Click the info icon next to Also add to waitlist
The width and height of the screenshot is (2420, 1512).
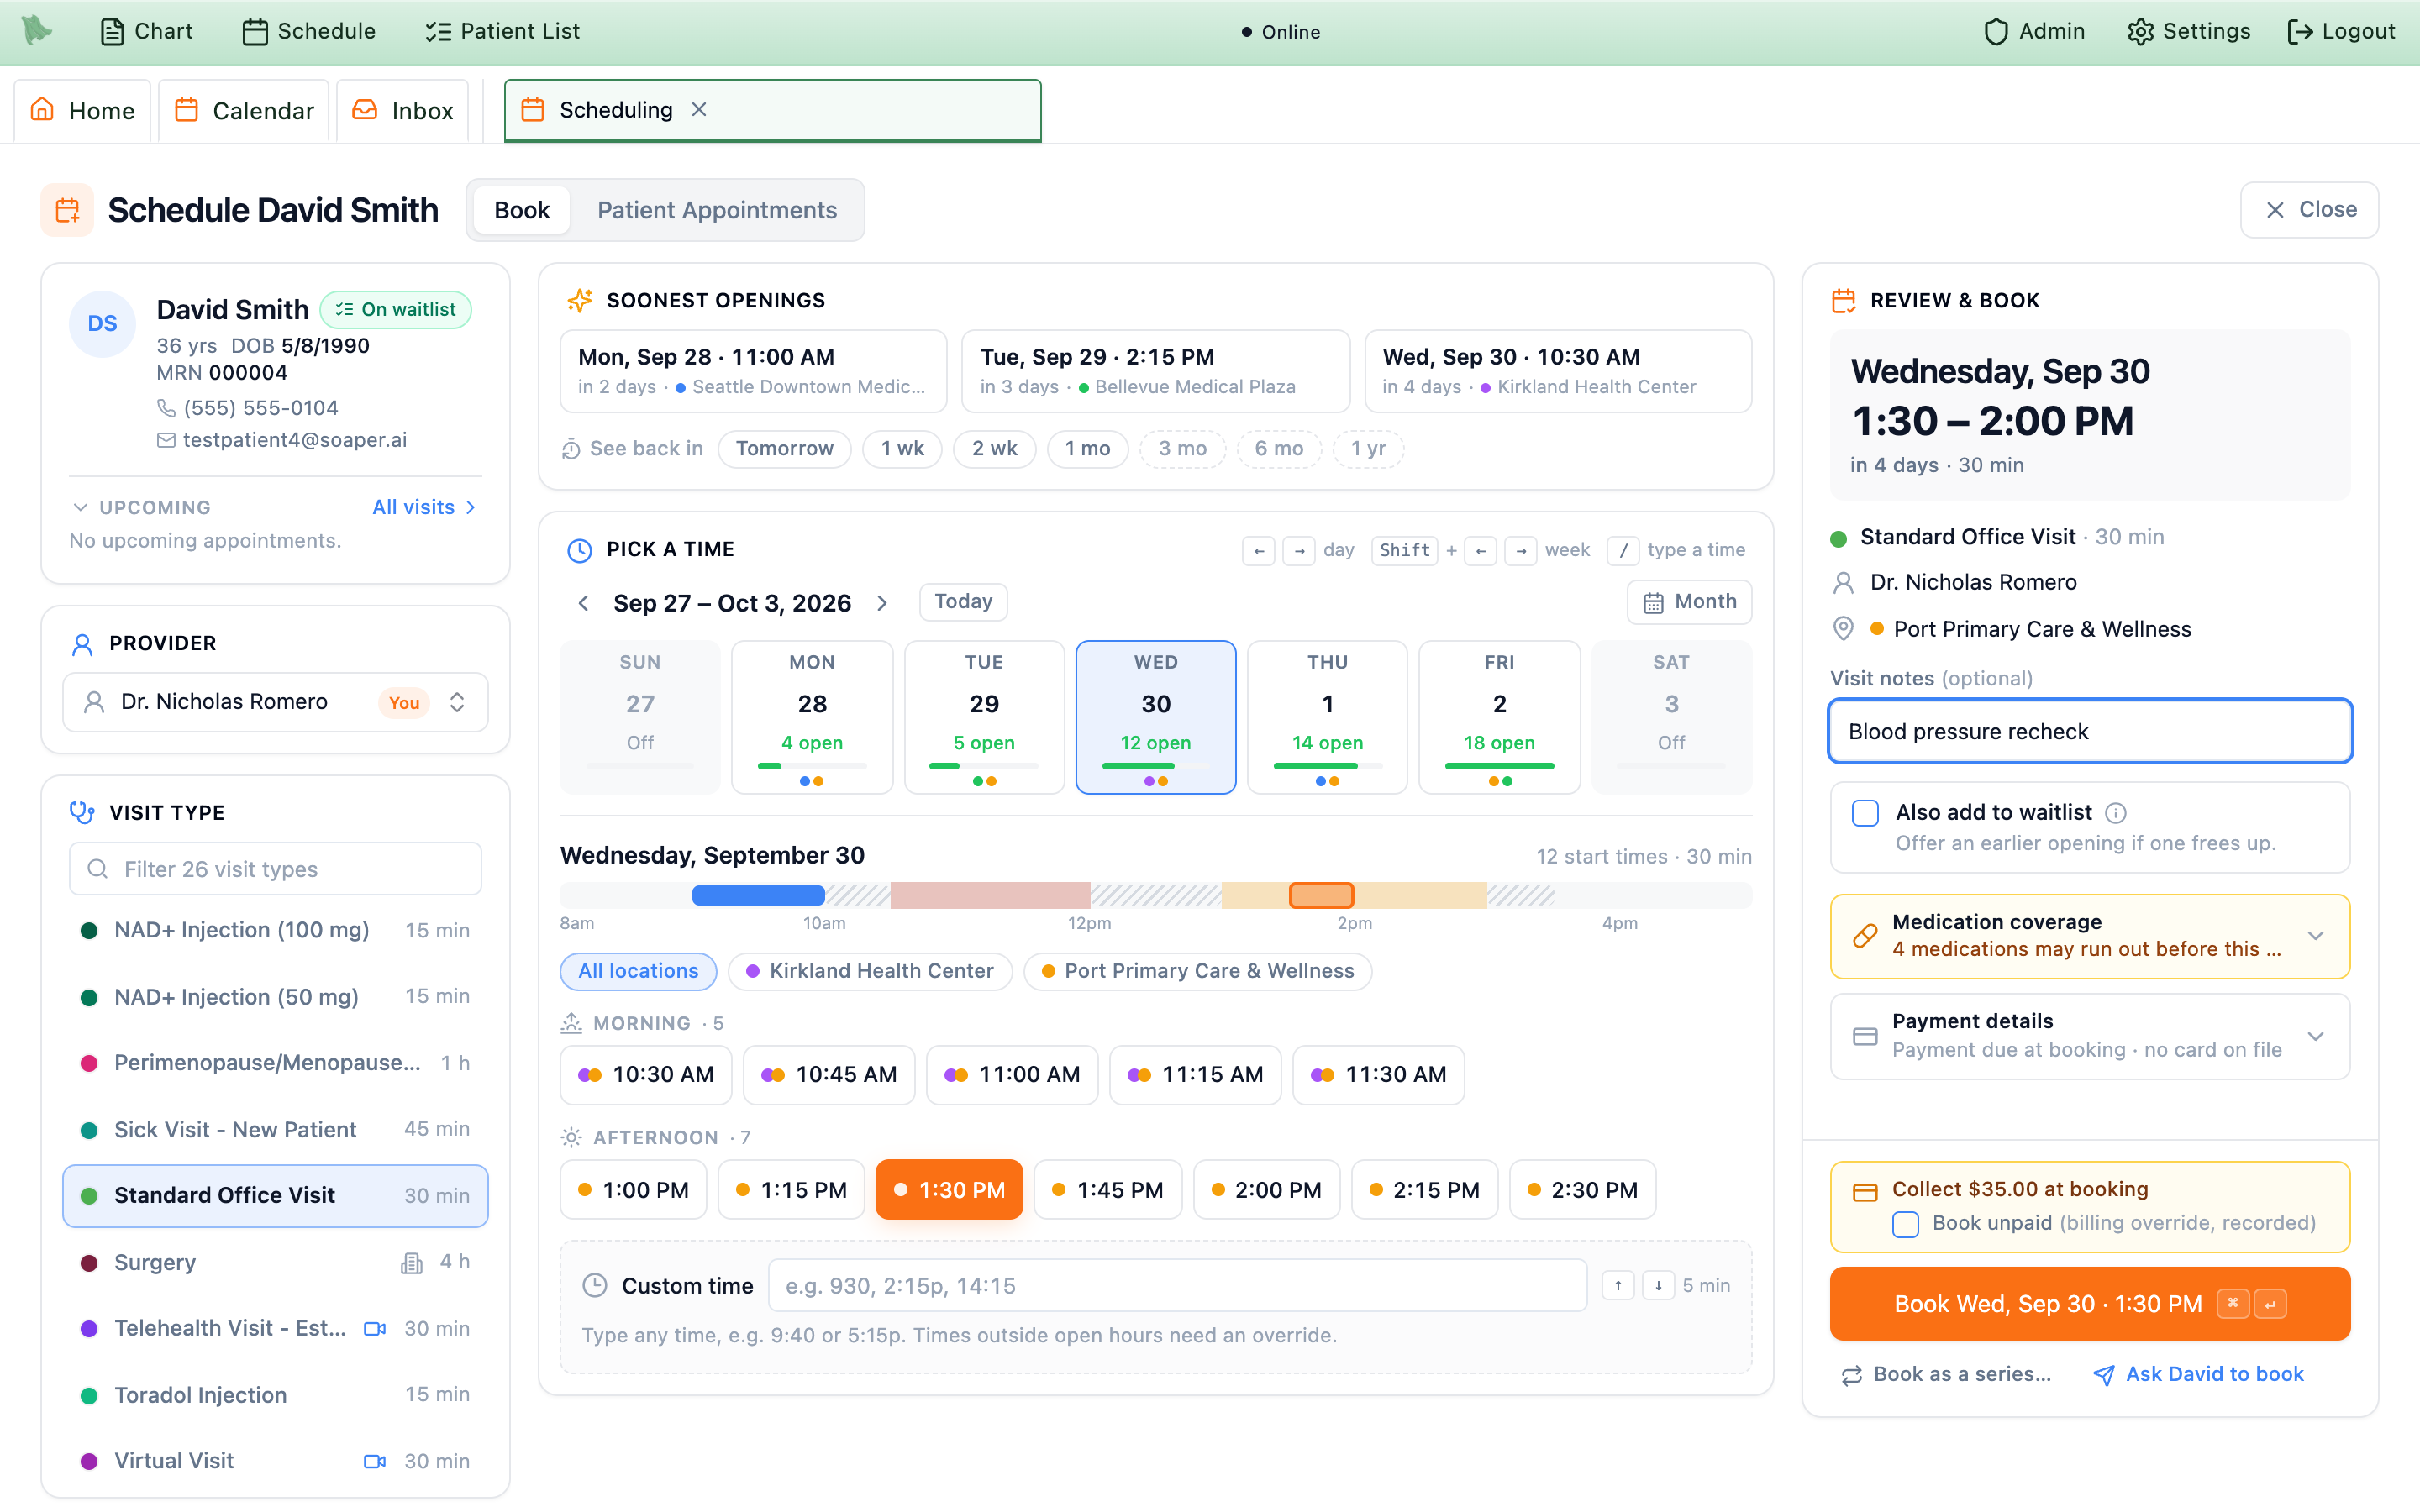pyautogui.click(x=2116, y=813)
